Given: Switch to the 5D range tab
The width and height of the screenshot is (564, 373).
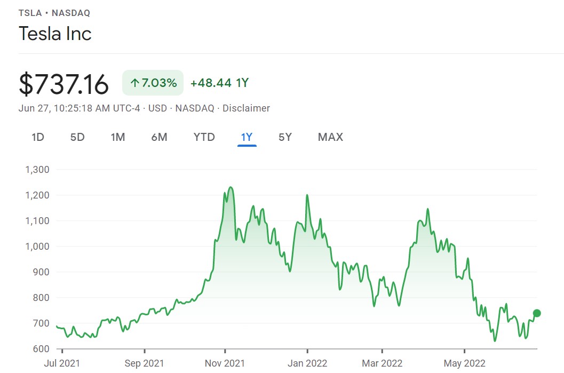Looking at the screenshot, I should pos(77,137).
